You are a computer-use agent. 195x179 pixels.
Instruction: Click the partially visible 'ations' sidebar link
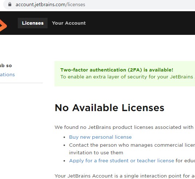tap(7, 74)
